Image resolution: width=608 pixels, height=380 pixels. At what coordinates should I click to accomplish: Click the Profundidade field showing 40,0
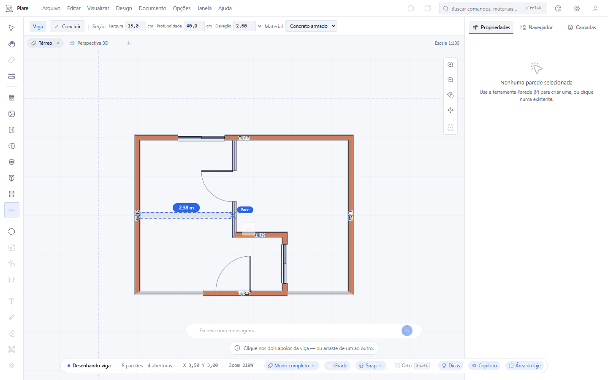[194, 26]
